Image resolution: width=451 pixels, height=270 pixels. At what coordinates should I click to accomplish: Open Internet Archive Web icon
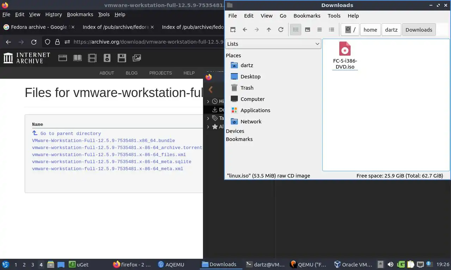tap(63, 58)
